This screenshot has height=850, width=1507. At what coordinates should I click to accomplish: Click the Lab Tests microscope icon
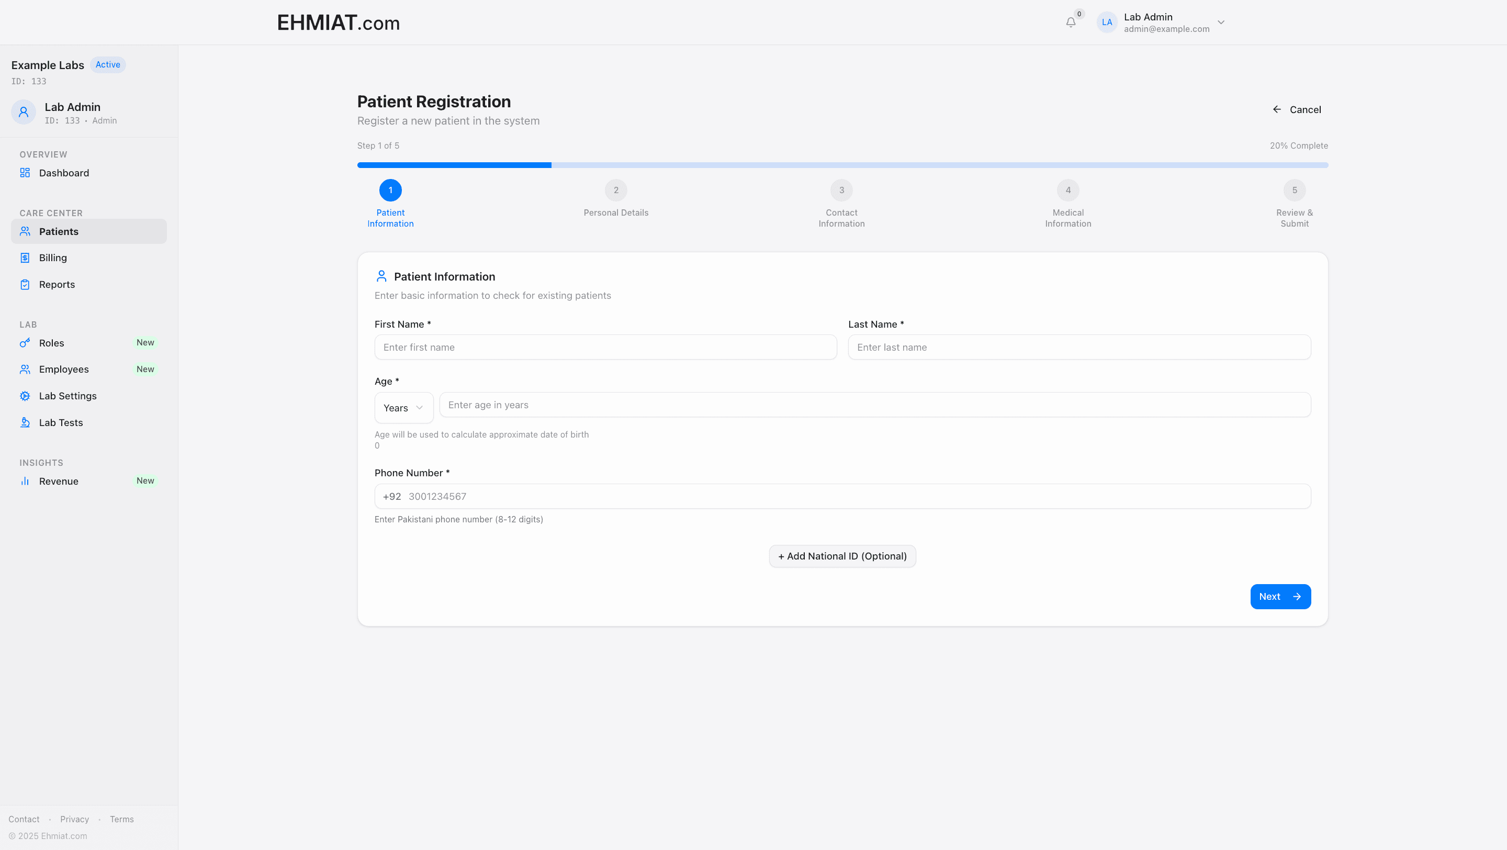[x=25, y=422]
